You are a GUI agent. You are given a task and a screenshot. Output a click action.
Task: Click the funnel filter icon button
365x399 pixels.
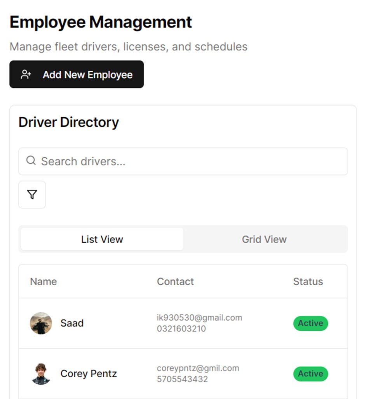click(32, 194)
